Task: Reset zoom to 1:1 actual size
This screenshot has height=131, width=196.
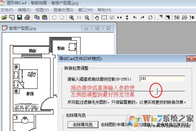Action: (79, 18)
